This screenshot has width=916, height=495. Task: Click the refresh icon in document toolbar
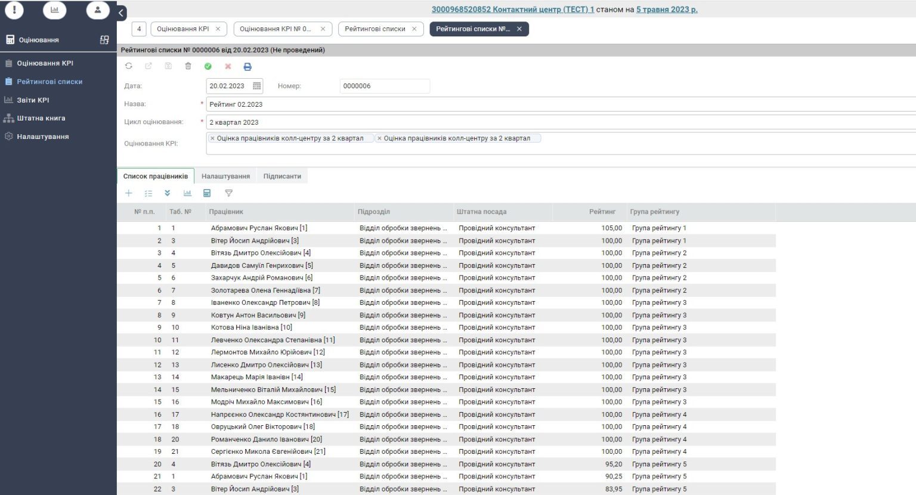[129, 66]
